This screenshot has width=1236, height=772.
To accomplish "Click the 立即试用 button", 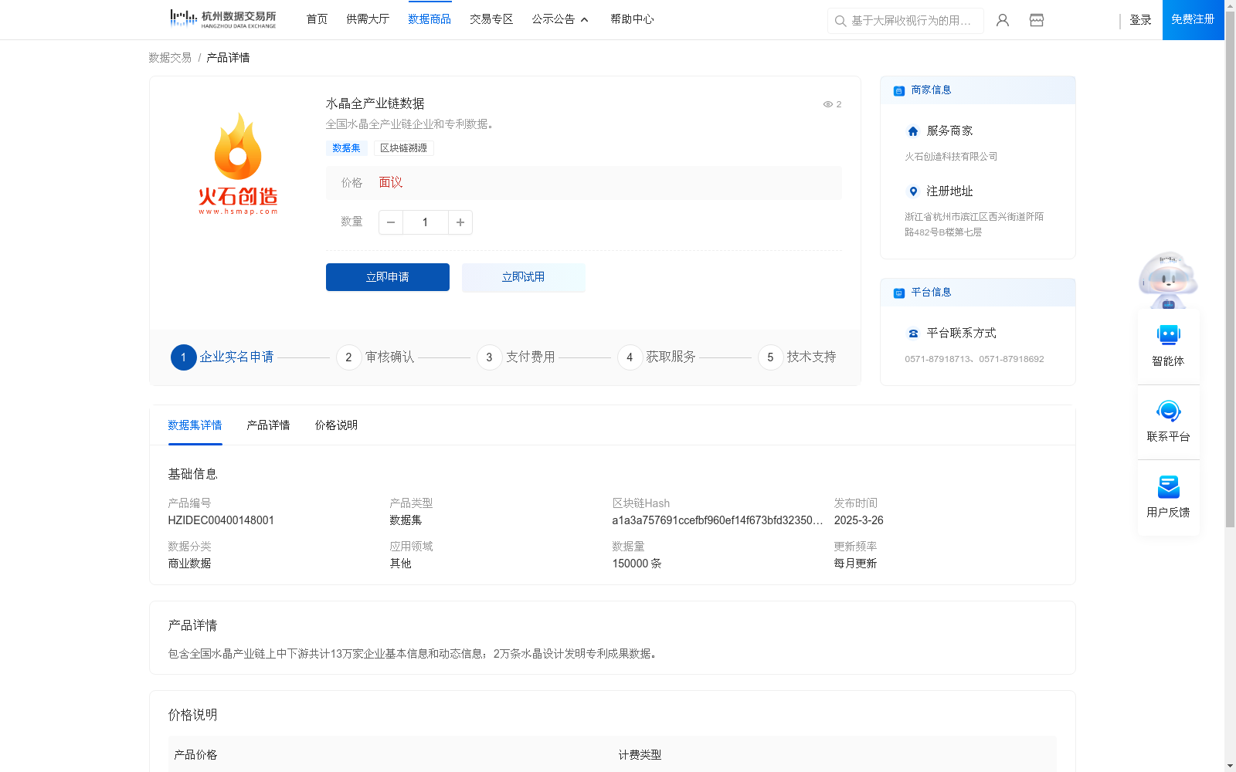I will click(x=524, y=277).
